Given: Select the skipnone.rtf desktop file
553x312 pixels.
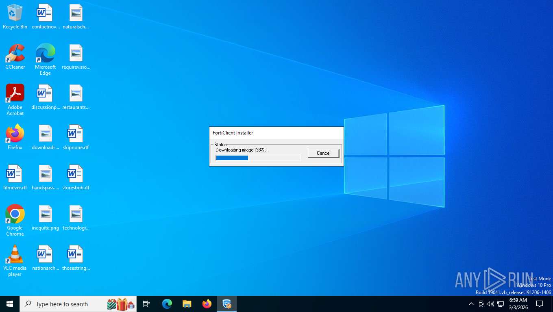Looking at the screenshot, I should click(76, 138).
